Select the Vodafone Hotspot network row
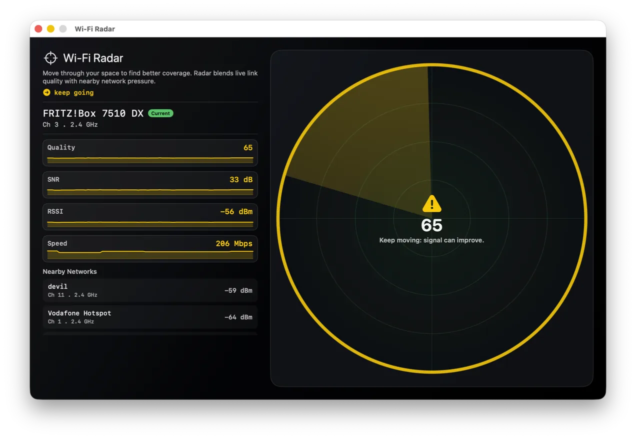 pos(150,317)
